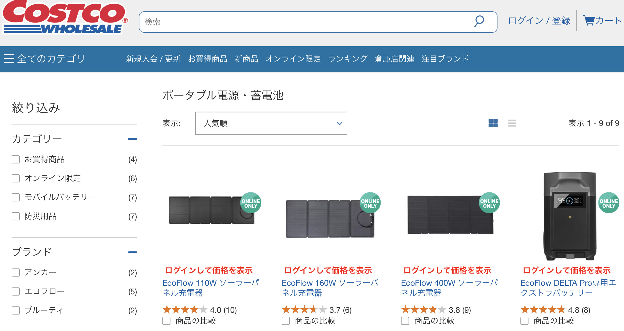Open EcoFlow 400W ソーラーパネル充電器 link
Viewport: 624px width, 331px height.
coord(450,288)
